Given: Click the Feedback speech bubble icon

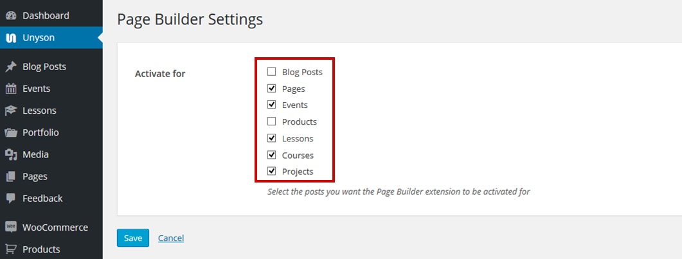Looking at the screenshot, I should click(x=11, y=199).
